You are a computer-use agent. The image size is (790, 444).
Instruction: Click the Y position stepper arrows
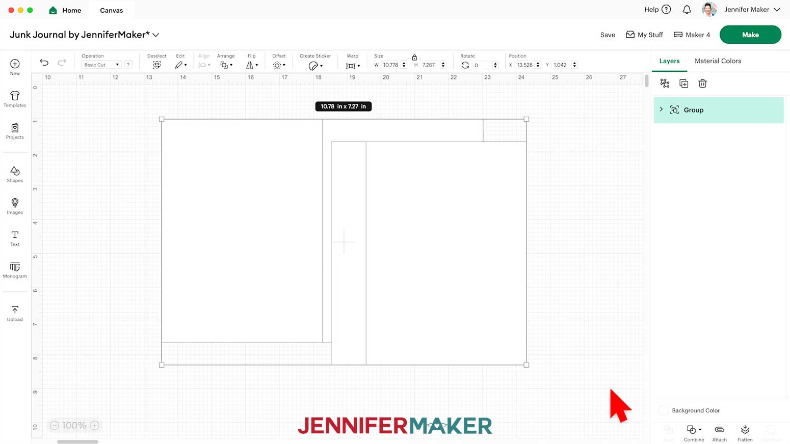click(574, 65)
